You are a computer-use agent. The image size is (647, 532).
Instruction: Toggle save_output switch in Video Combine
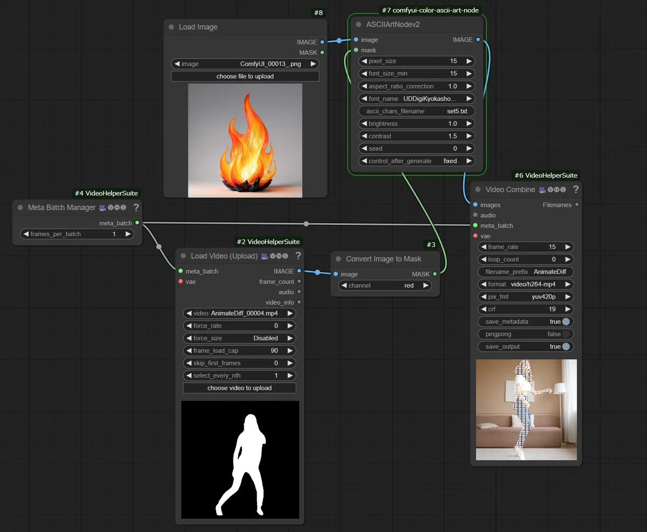click(x=566, y=347)
